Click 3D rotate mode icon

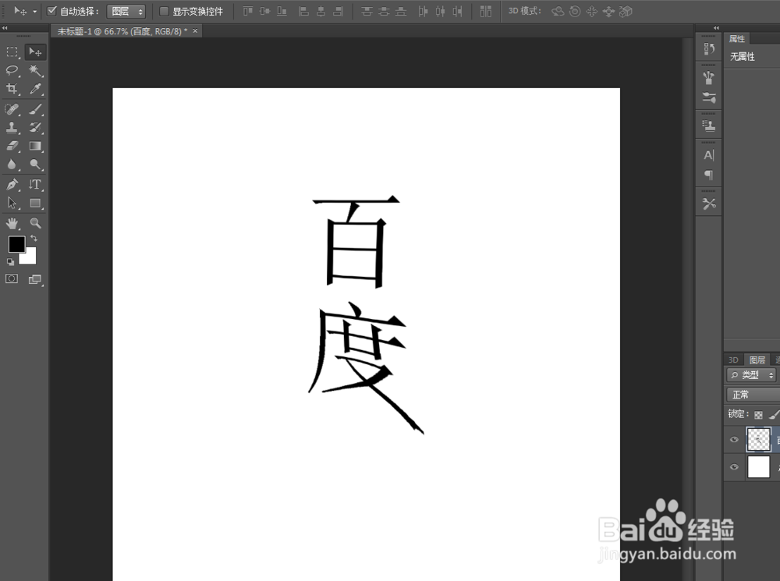tap(558, 11)
